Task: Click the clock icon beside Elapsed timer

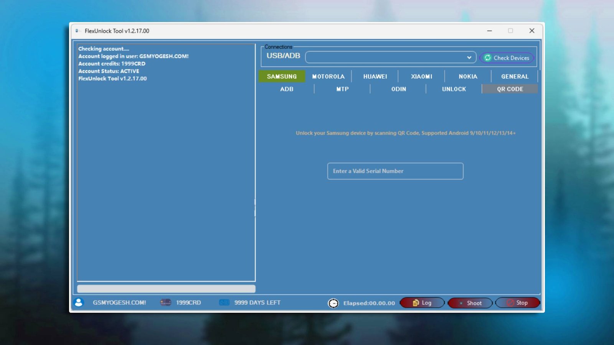Action: (333, 303)
